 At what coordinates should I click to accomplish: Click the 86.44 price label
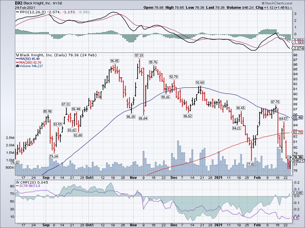(x=76, y=109)
